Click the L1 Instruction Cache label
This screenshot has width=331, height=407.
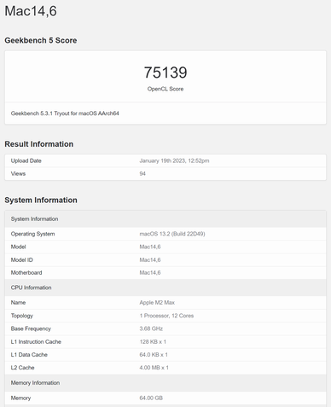coord(36,342)
